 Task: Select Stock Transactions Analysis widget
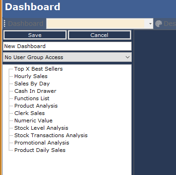coord(51,135)
